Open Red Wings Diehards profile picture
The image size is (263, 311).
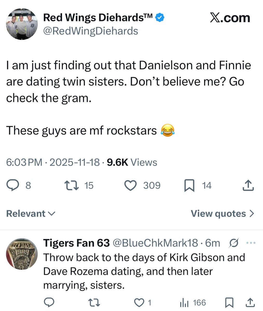(x=22, y=24)
